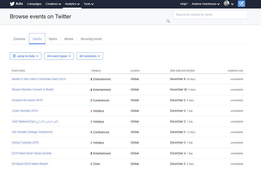Viewport: 261px width, 169px height.
Task: Click December 5 date in Art Basel row
Action: pyautogui.click(x=178, y=164)
